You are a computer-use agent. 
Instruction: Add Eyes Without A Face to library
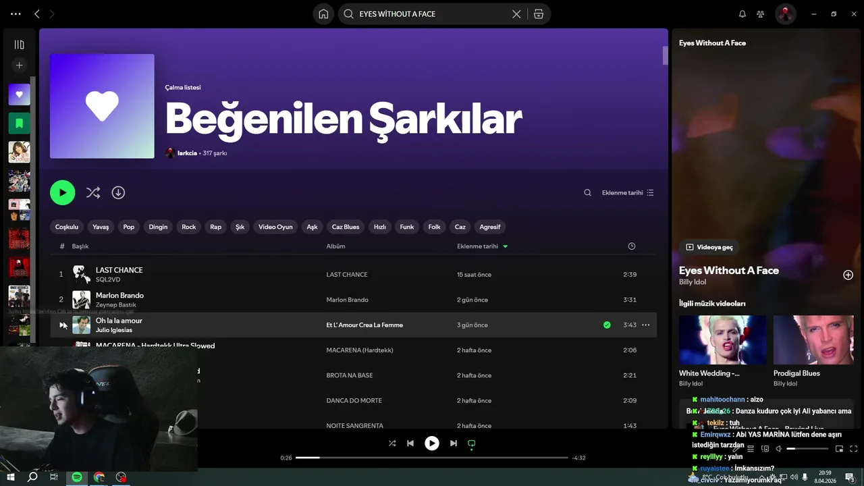[848, 275]
